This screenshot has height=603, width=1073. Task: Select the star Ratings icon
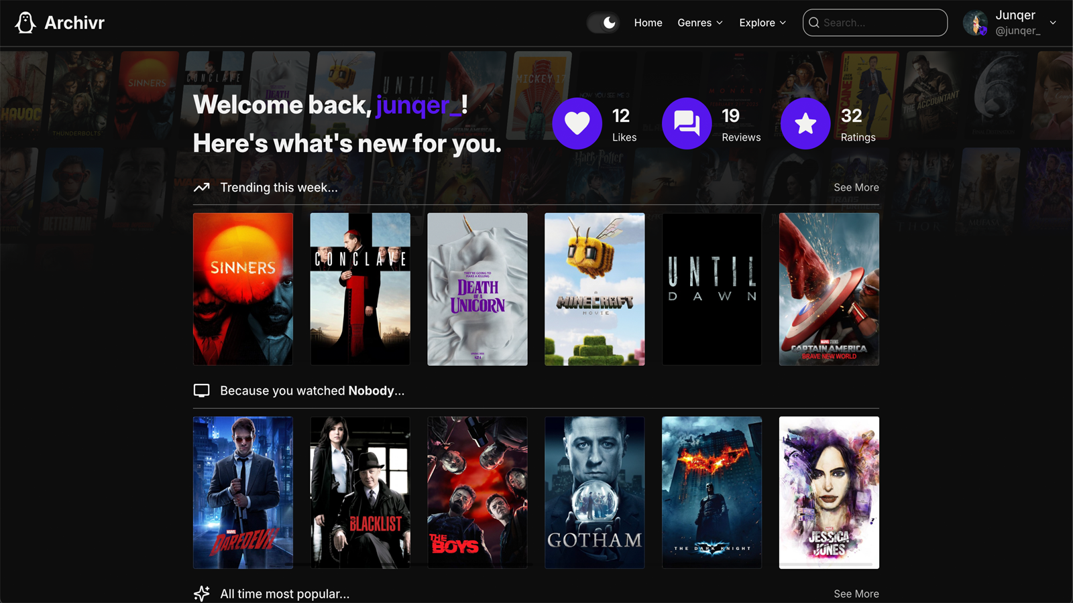click(805, 123)
